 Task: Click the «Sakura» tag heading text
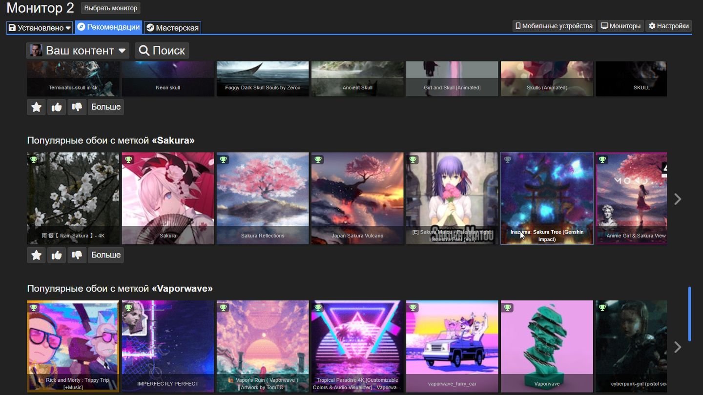click(173, 140)
